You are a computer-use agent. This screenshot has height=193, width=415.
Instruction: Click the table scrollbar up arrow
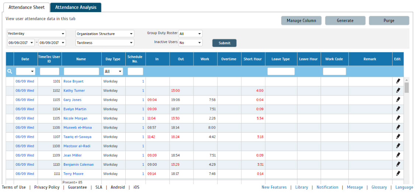click(x=407, y=80)
